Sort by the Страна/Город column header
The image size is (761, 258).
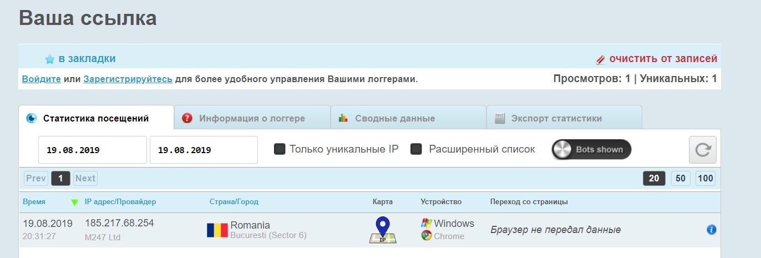click(234, 202)
